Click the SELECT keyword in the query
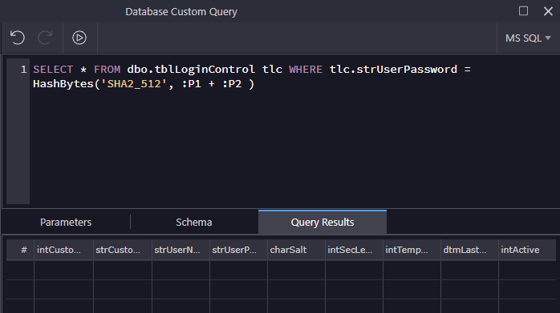This screenshot has width=560, height=313. pos(53,69)
